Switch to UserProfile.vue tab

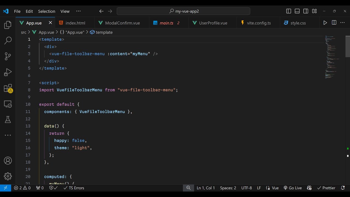point(213,23)
